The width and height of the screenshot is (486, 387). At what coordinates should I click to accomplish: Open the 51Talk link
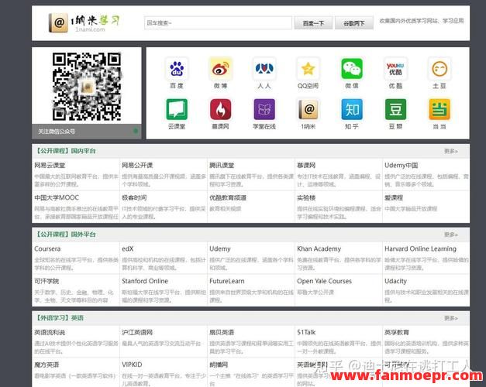pyautogui.click(x=306, y=333)
